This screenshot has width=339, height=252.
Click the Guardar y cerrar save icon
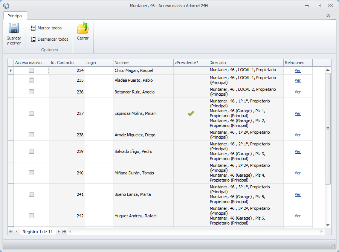point(14,28)
